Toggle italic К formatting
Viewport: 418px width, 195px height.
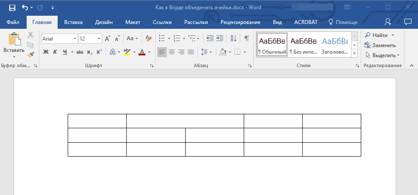[55, 52]
